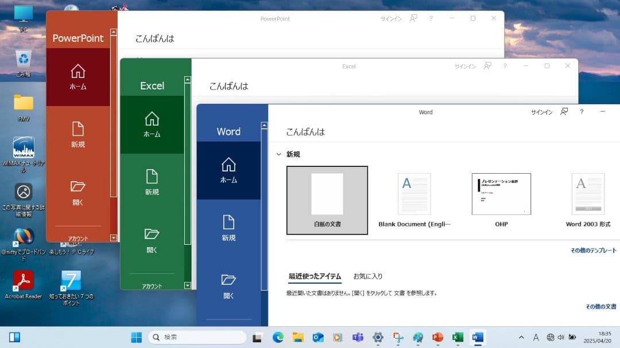This screenshot has width=620, height=348.
Task: Open Word help via the ? icon
Action: [581, 112]
